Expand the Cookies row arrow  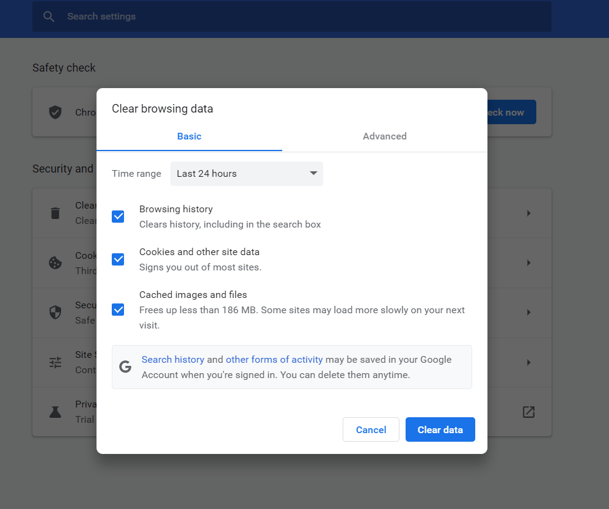[528, 263]
